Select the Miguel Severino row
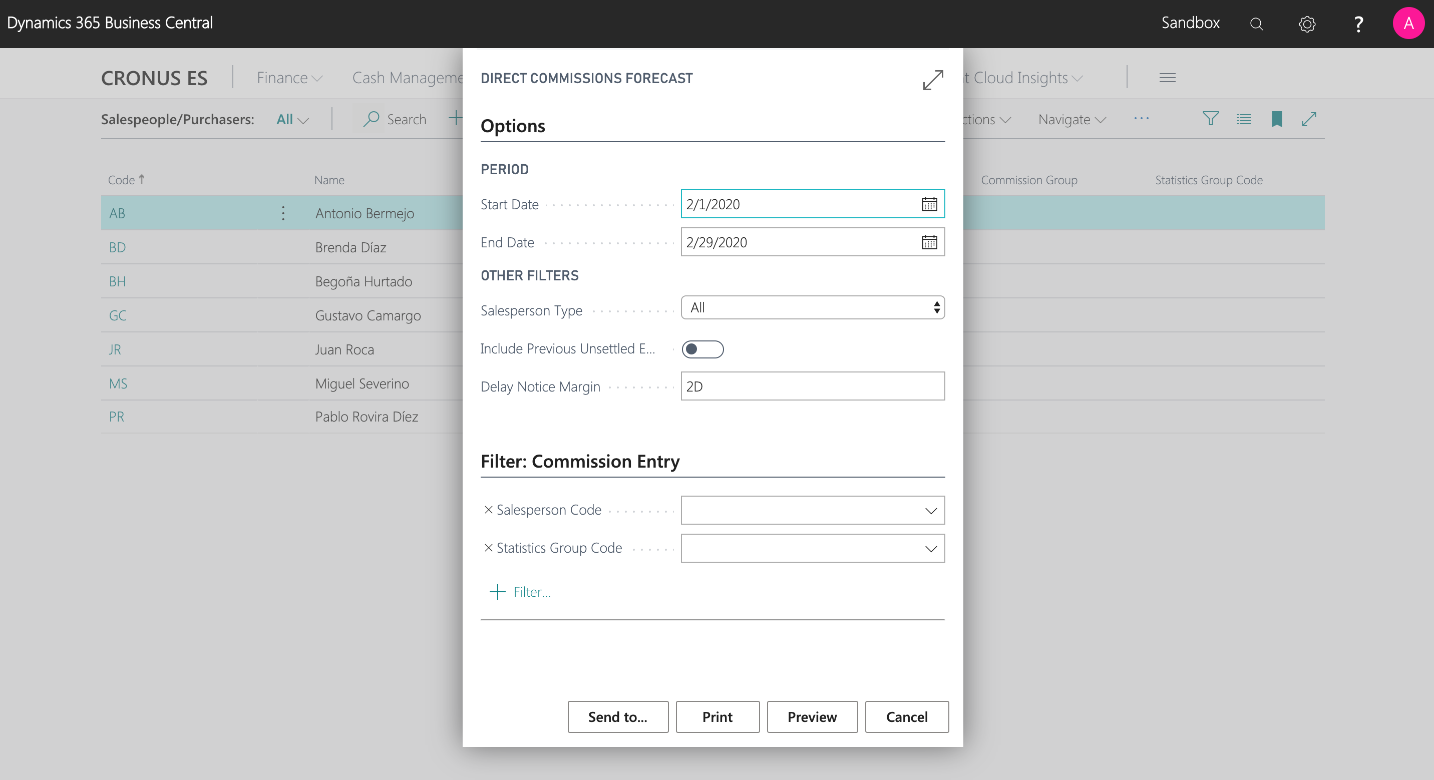 click(x=362, y=383)
